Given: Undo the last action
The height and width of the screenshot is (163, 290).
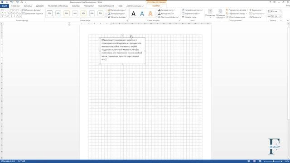Looking at the screenshot, I should click(x=11, y=2).
